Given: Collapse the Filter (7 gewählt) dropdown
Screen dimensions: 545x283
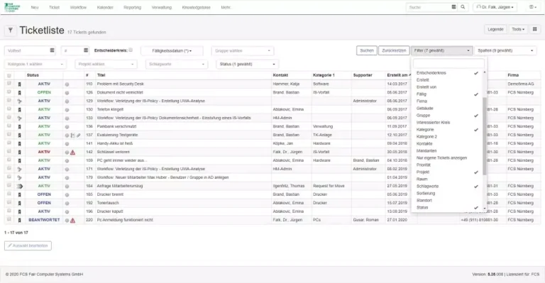Looking at the screenshot, I should 442,50.
